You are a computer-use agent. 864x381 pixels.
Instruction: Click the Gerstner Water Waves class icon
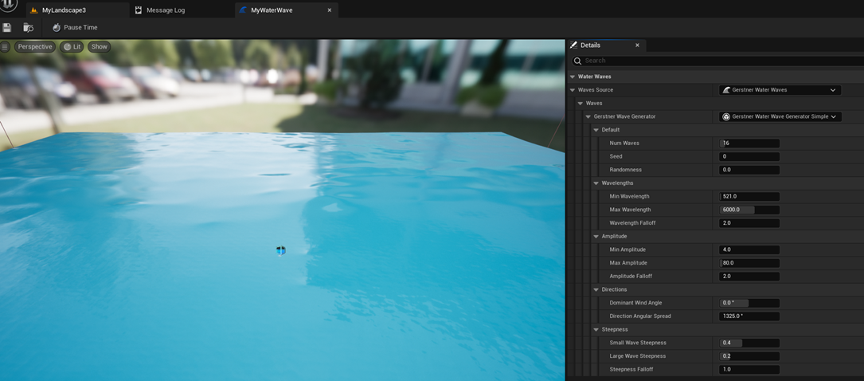click(x=726, y=90)
